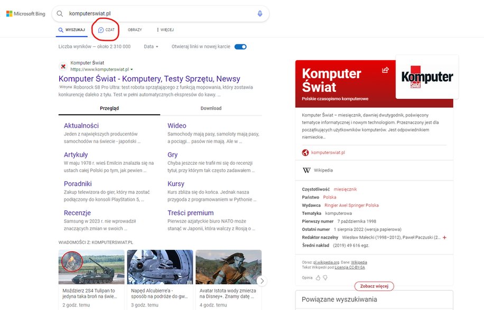The width and height of the screenshot is (484, 310).
Task: Select the Download tab
Action: 211,108
